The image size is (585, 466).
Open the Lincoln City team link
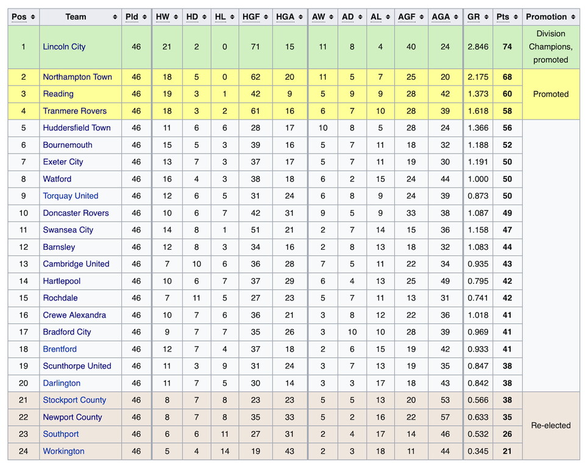[64, 47]
